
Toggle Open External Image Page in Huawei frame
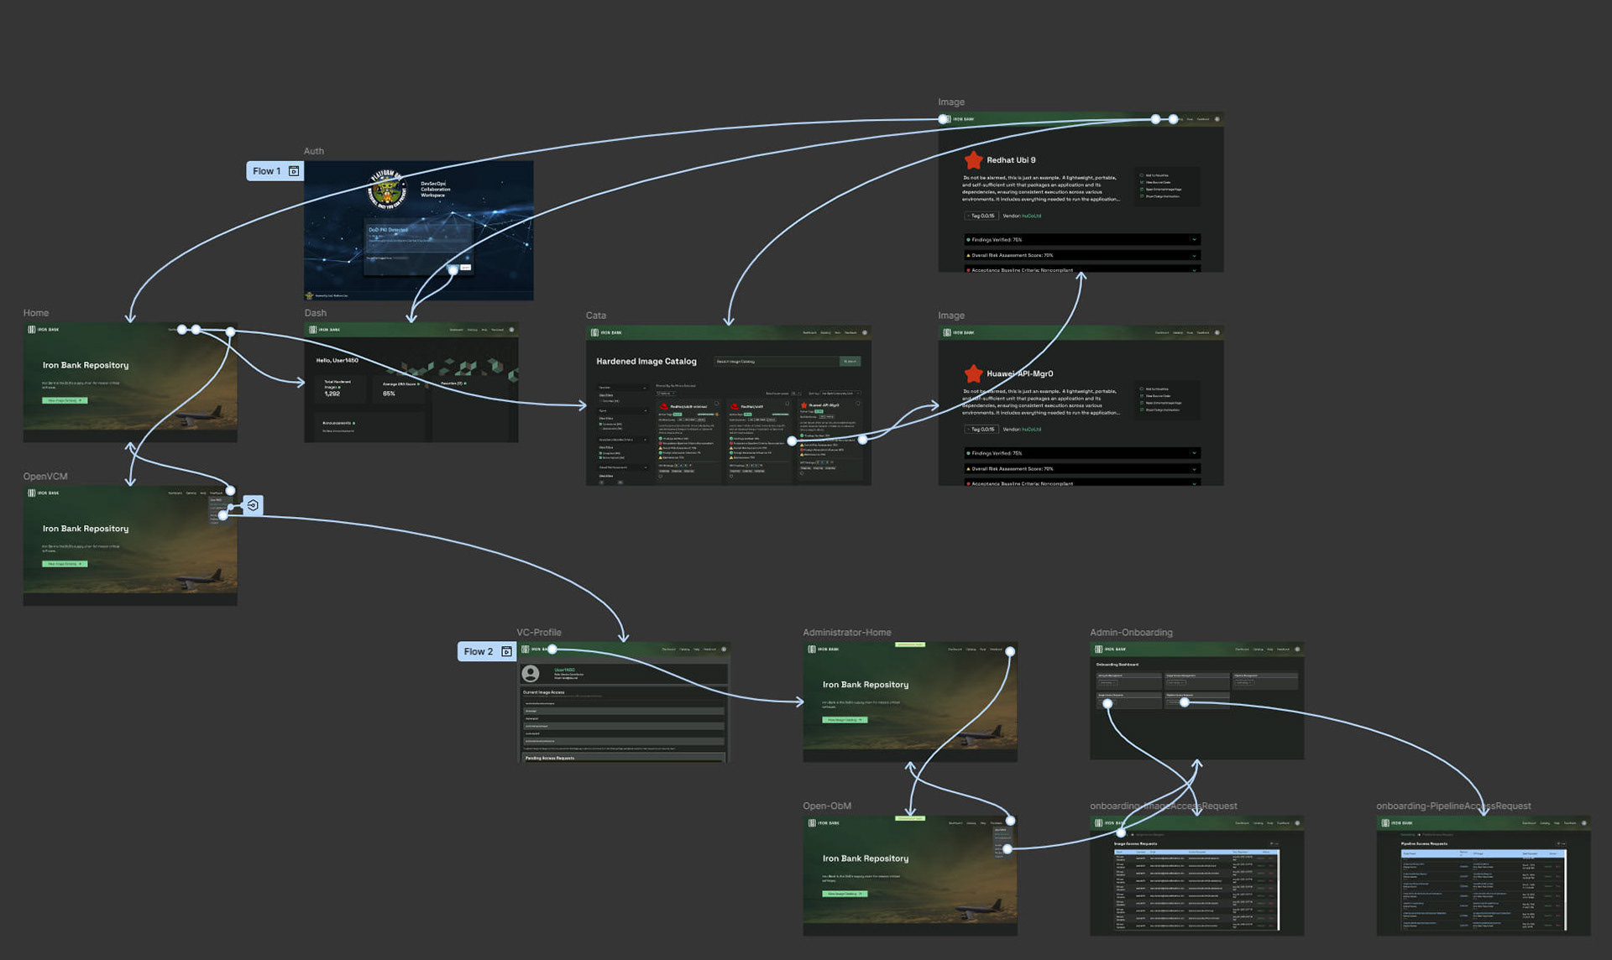(1161, 403)
